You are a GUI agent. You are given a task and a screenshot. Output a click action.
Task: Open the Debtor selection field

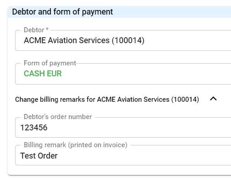click(123, 40)
